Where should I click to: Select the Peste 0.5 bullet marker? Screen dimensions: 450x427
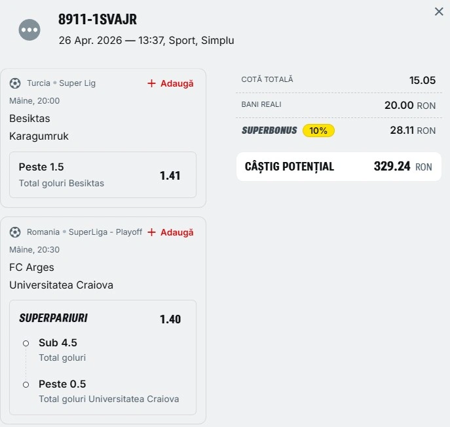26,384
